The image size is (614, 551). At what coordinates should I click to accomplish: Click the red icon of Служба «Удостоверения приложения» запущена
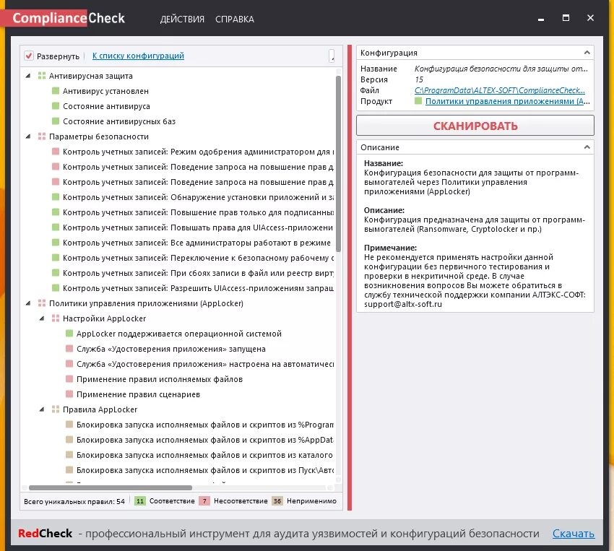tap(69, 349)
